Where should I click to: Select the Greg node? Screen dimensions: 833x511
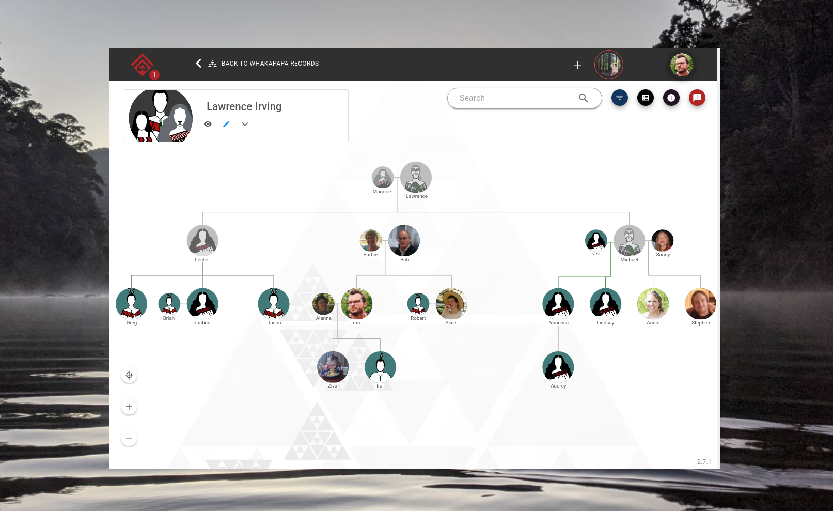click(131, 304)
